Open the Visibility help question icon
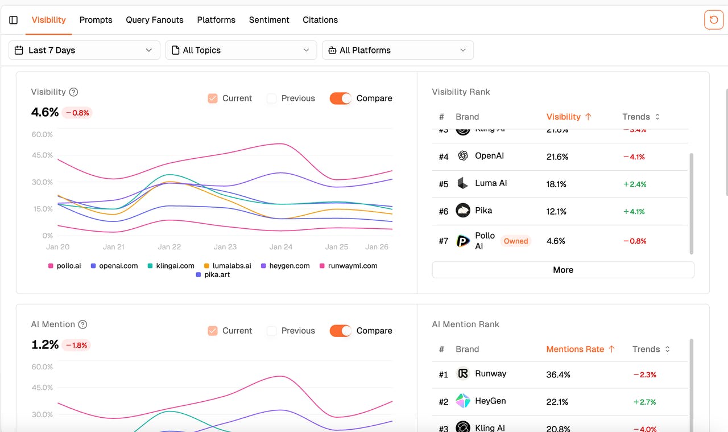 click(73, 92)
